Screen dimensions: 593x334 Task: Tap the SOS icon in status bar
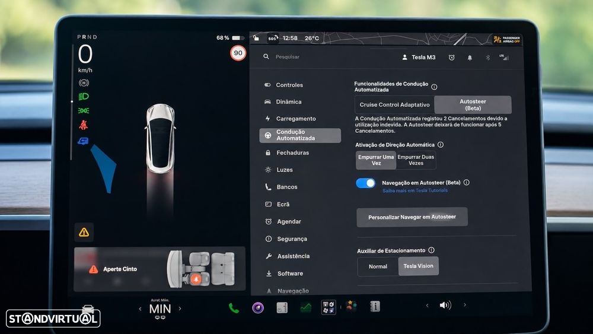click(x=273, y=38)
